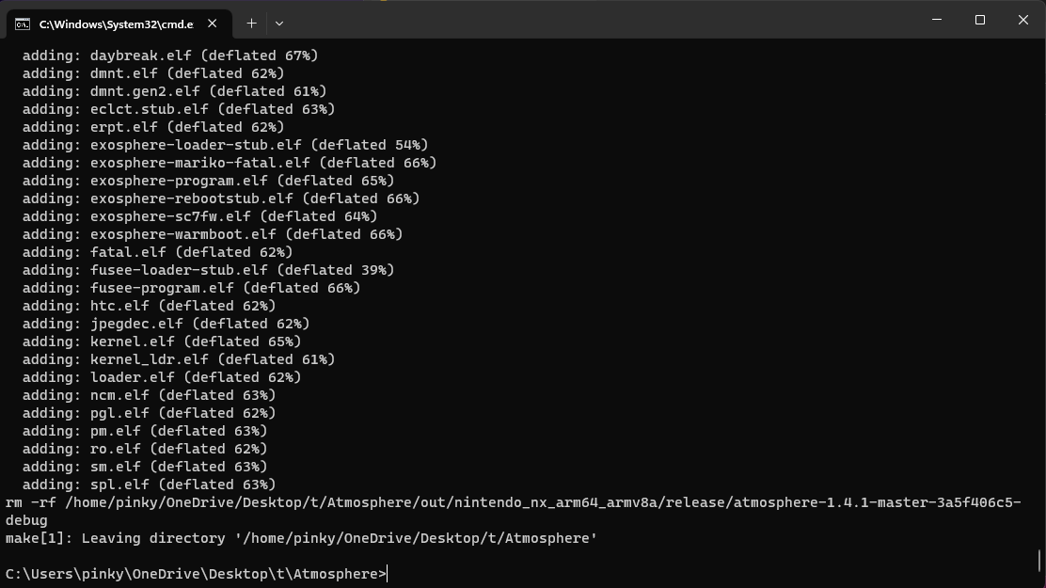Viewport: 1046px width, 588px height.
Task: Click the vertical scrollbar thumb at right edge
Action: (x=1039, y=562)
